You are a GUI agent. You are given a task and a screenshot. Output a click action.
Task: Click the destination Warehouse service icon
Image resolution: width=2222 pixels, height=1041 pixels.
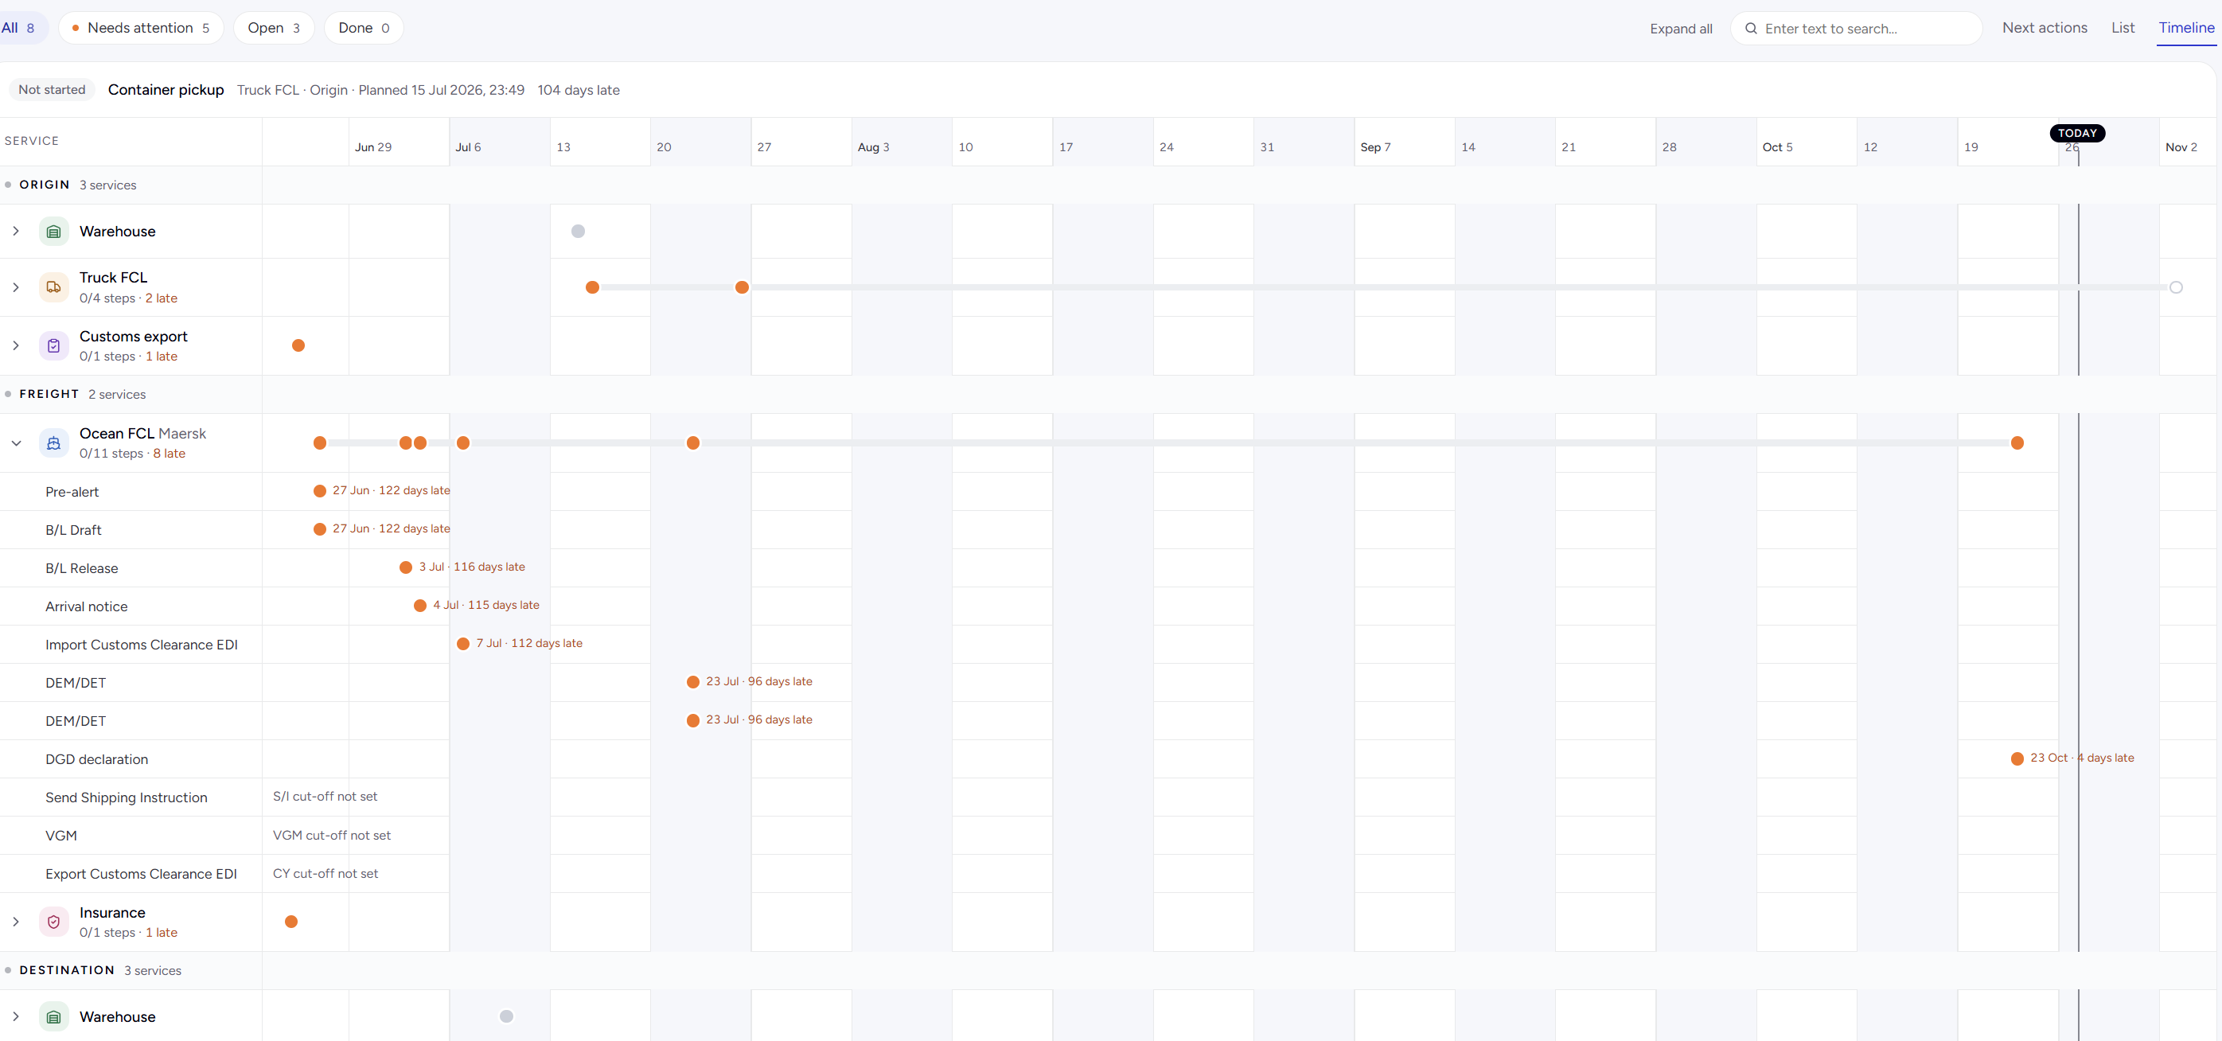(53, 1017)
